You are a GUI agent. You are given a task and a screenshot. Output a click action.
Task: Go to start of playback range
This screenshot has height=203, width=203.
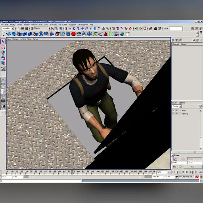point(170,172)
